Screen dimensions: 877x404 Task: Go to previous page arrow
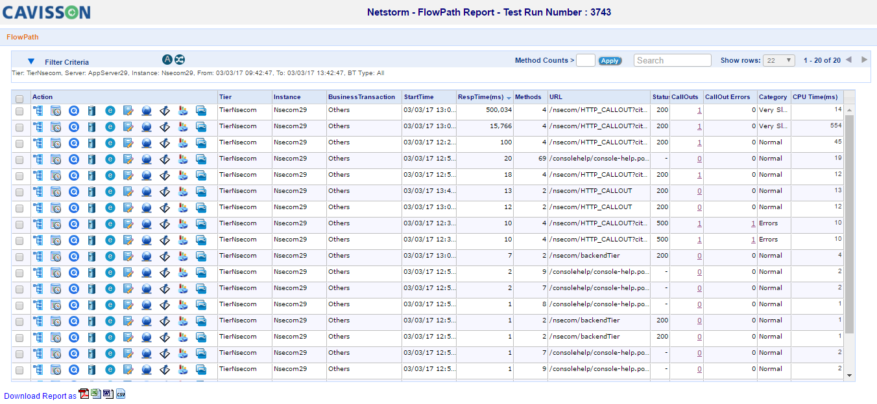click(848, 60)
